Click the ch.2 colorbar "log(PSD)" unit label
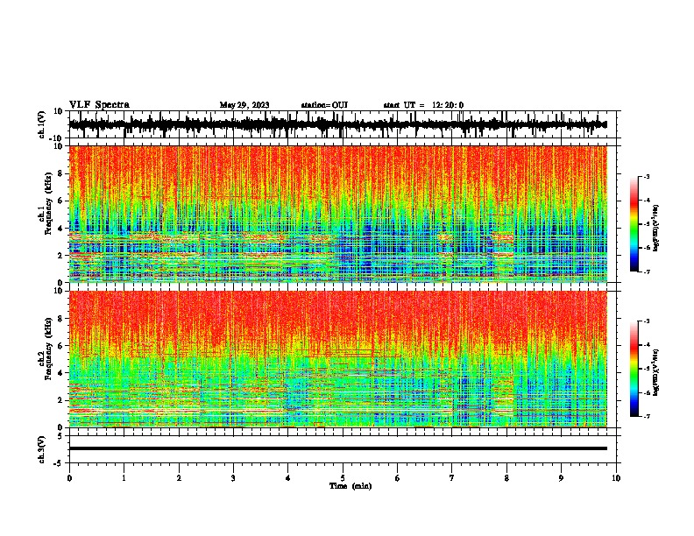This screenshot has height=536, width=694. (x=656, y=372)
